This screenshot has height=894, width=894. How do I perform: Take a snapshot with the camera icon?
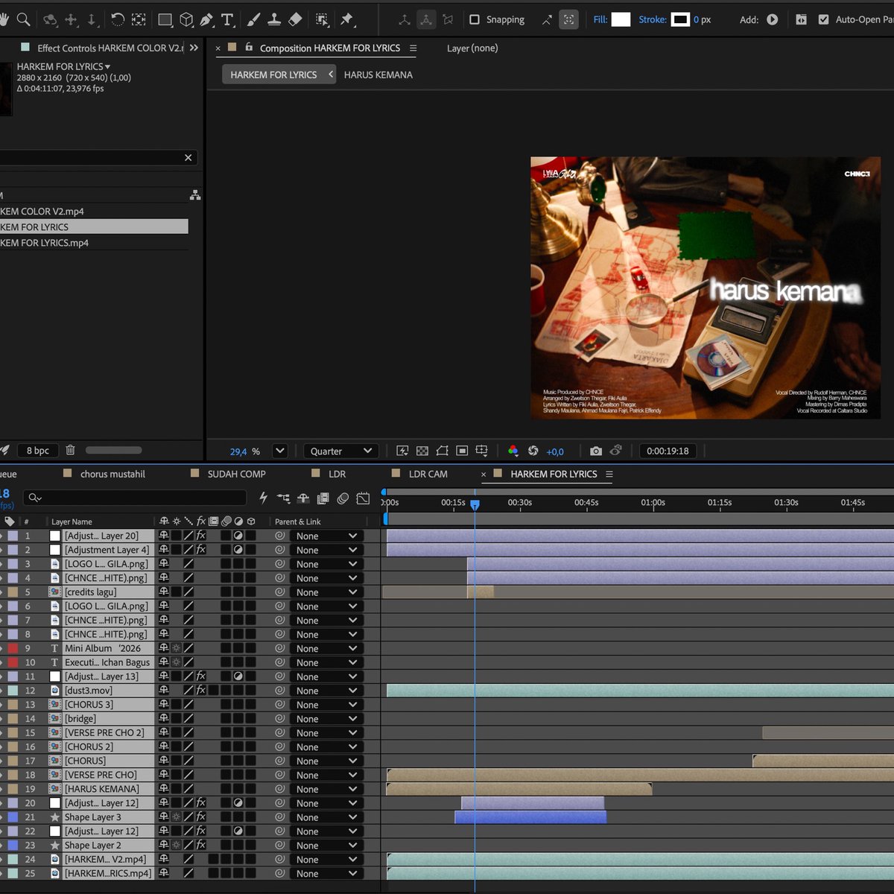pos(596,451)
